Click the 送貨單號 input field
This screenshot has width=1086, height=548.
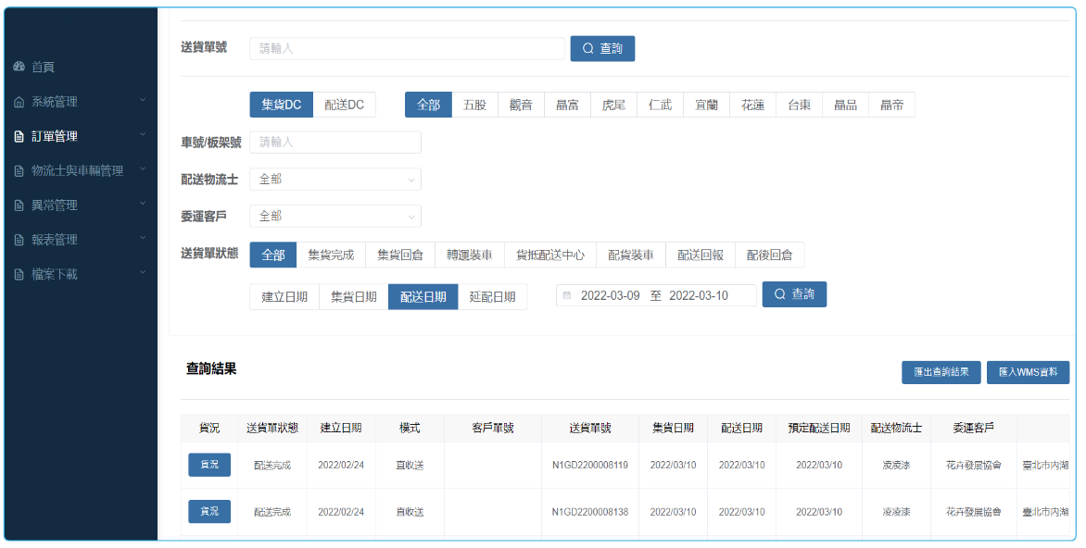click(x=407, y=48)
